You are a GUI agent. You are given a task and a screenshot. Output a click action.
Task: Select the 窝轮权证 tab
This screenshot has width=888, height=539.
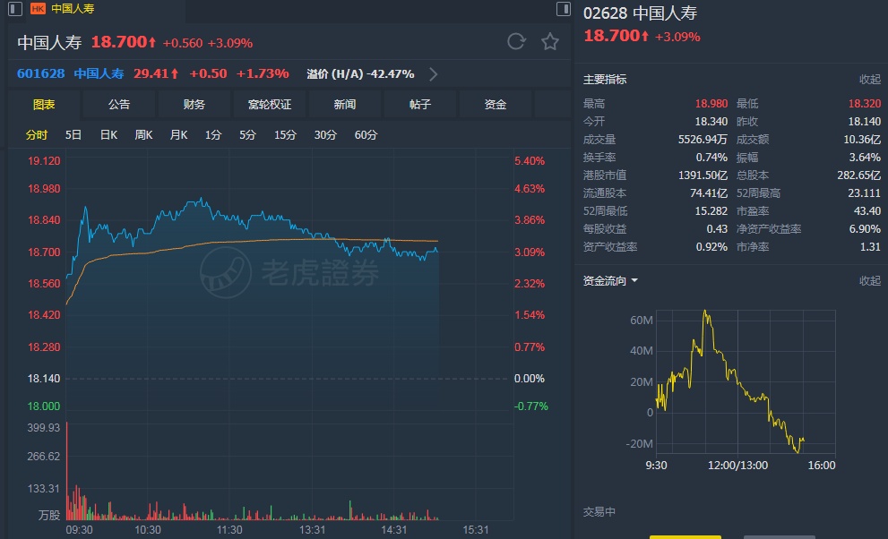pos(270,105)
